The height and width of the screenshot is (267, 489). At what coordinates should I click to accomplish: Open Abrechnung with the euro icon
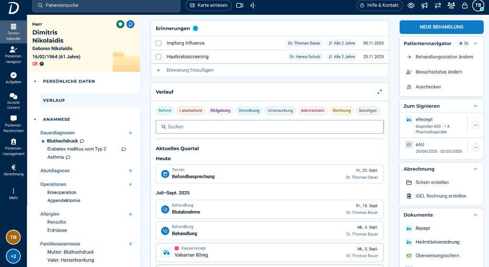coord(13,170)
